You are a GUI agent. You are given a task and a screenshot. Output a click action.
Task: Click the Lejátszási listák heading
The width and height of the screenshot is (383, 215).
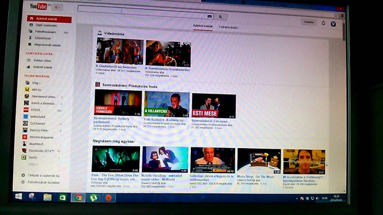pos(39,54)
